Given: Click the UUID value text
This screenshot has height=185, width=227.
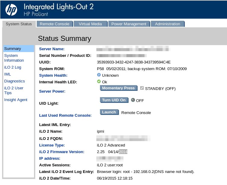Looking at the screenshot, I should 134,62.
